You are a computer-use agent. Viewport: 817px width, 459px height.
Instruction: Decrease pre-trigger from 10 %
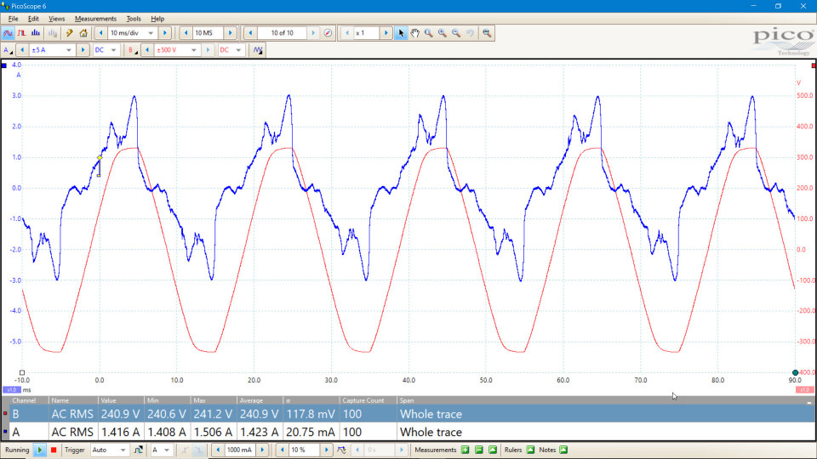coord(283,450)
